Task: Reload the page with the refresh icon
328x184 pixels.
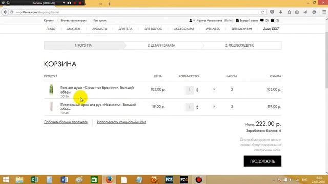Action: point(263,12)
